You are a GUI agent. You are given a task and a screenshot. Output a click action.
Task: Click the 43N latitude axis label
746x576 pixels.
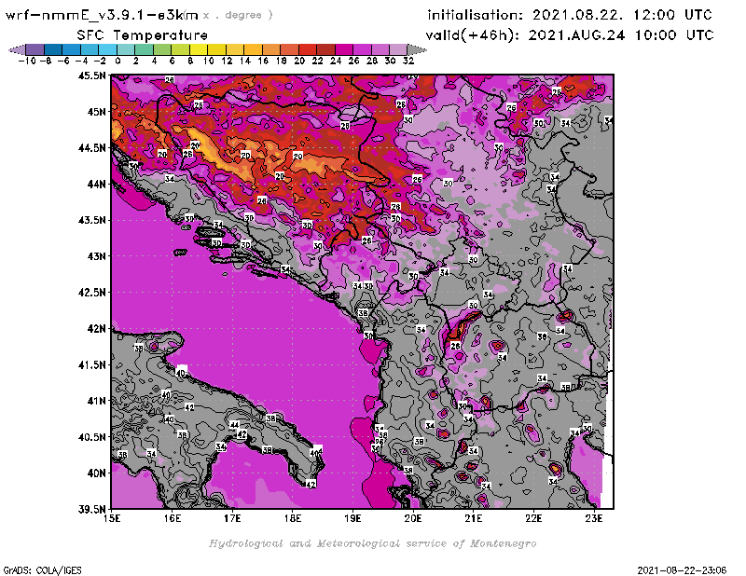(97, 256)
